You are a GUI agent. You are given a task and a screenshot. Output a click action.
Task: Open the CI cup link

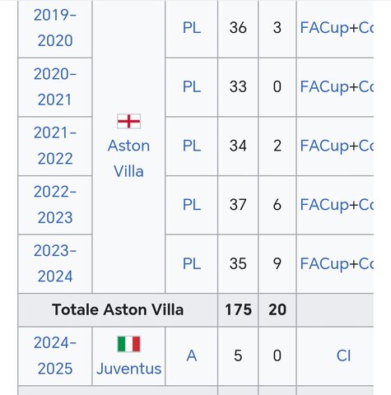(x=343, y=355)
